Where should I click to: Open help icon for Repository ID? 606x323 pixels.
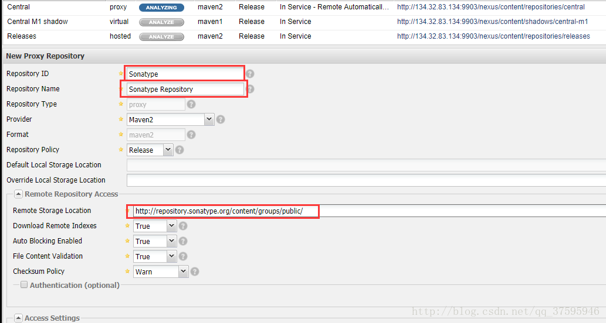(250, 74)
